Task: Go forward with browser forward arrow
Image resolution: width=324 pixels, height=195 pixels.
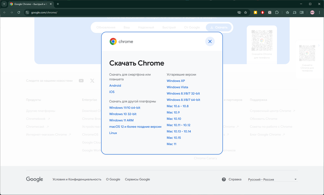Action: pos(12,12)
